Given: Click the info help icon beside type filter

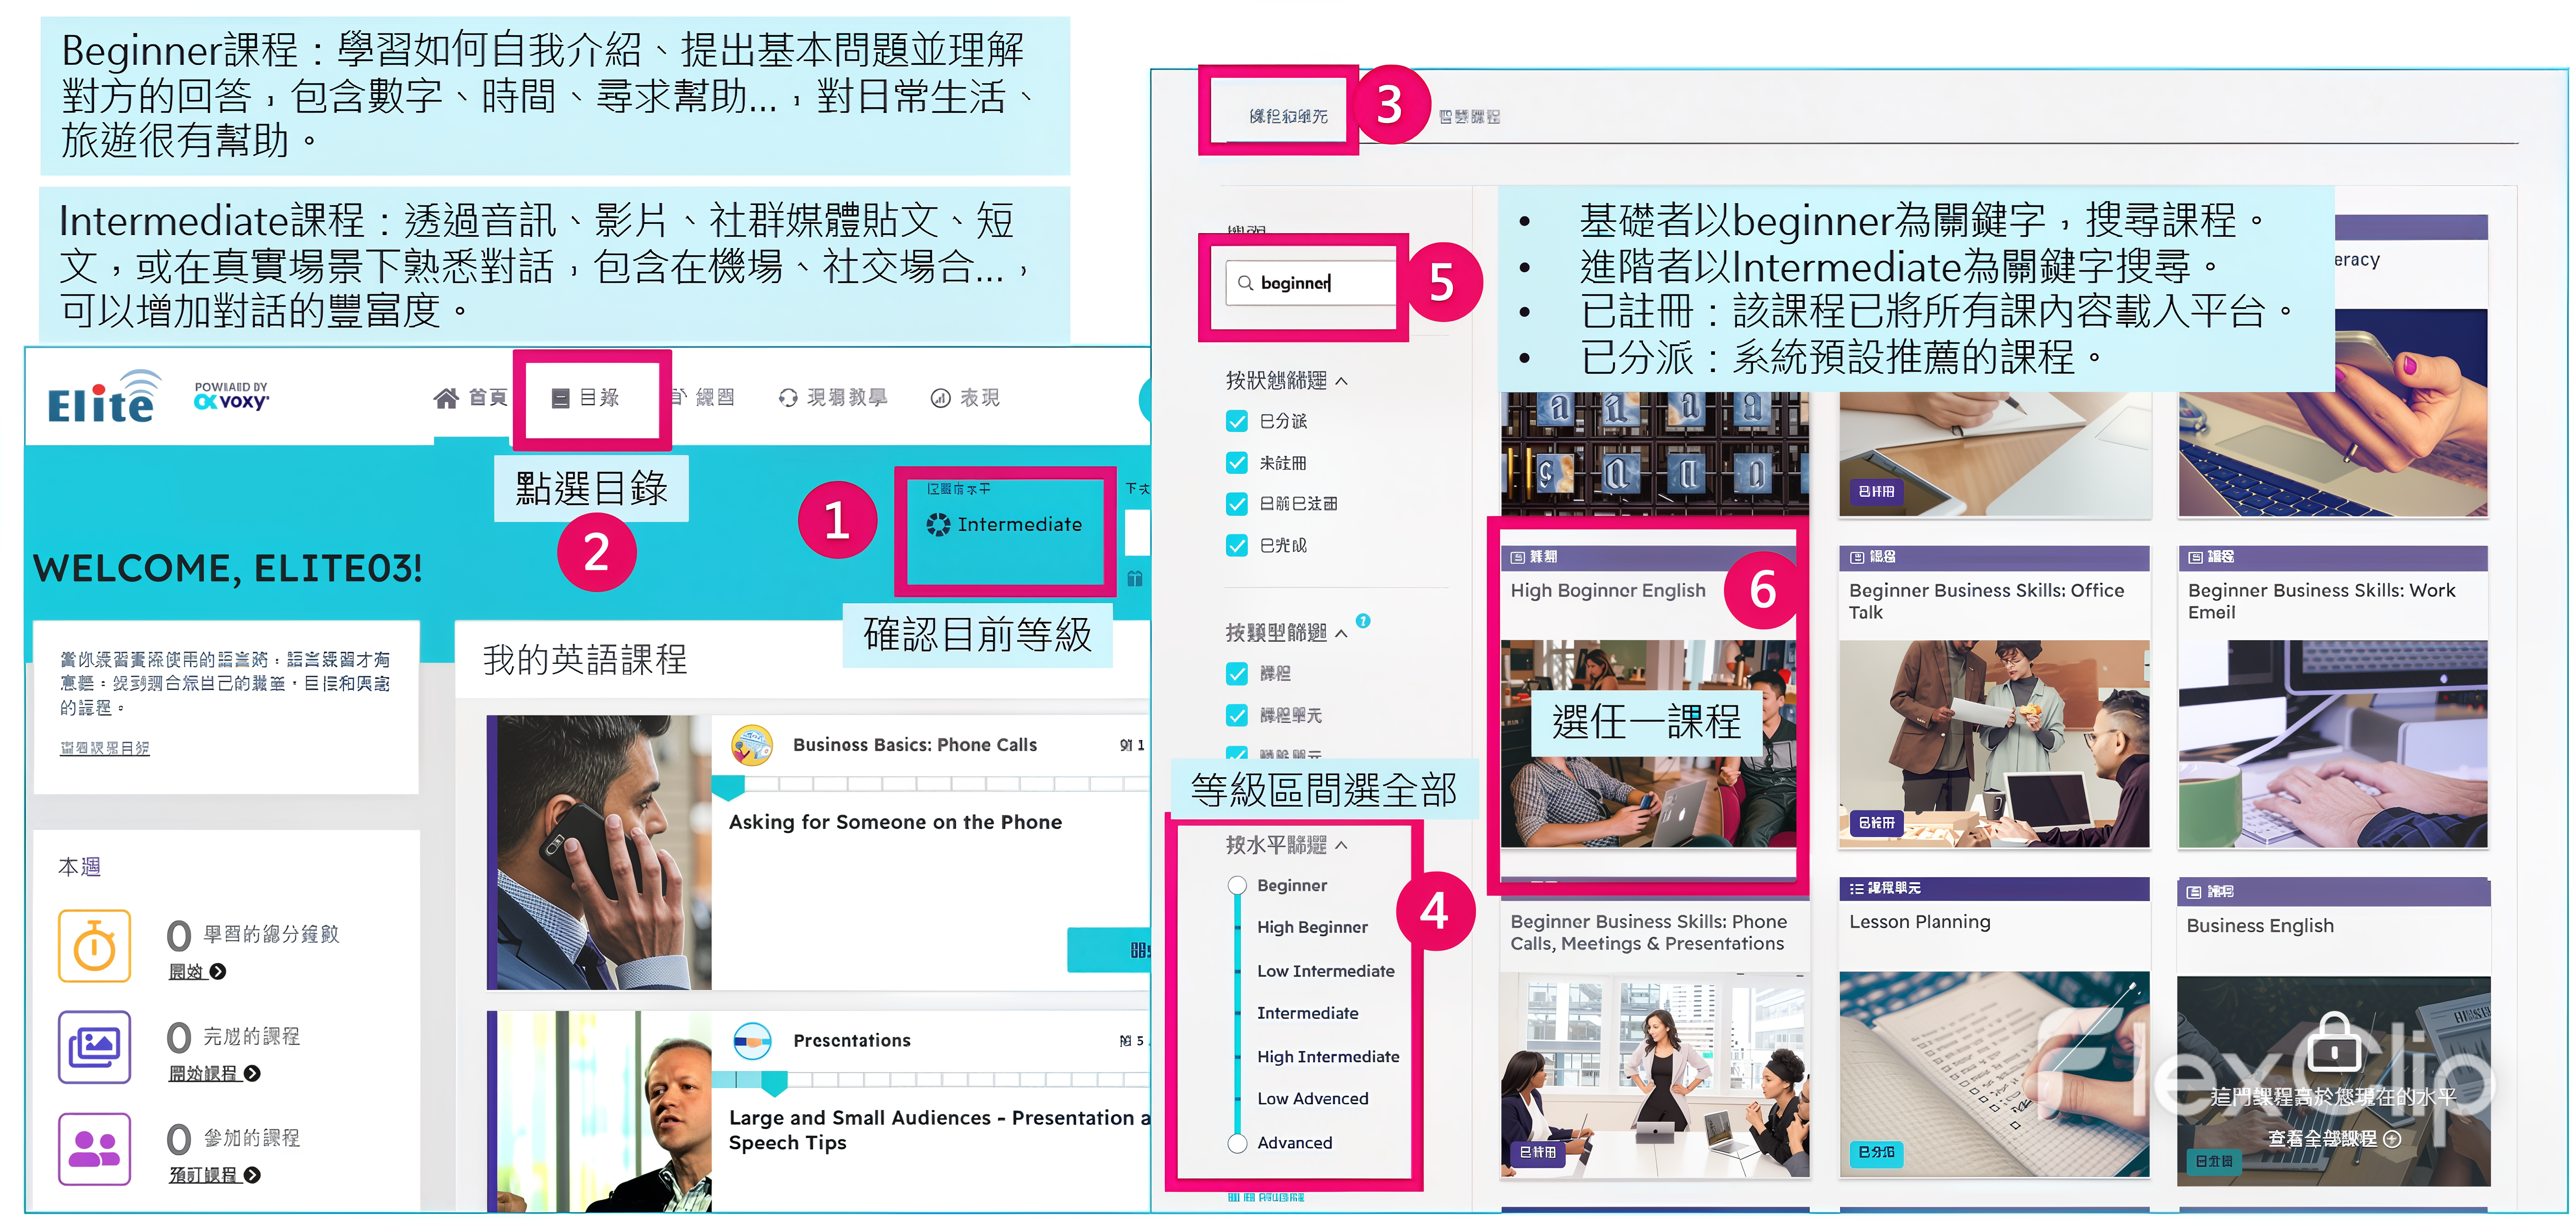Looking at the screenshot, I should 1363,620.
